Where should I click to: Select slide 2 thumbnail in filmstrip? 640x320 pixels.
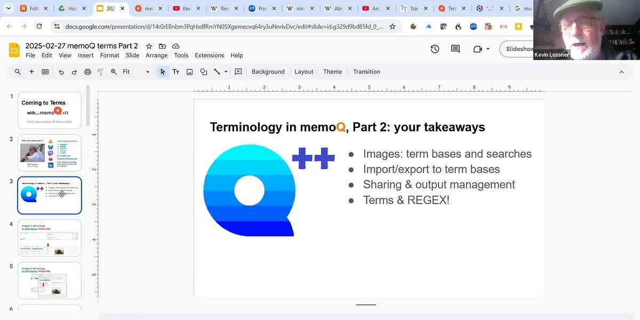tap(50, 153)
